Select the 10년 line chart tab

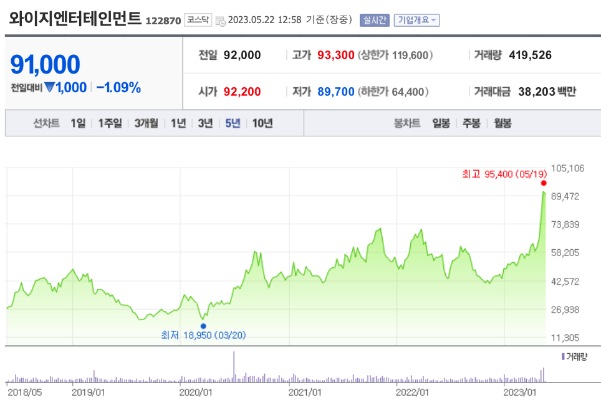pyautogui.click(x=262, y=123)
